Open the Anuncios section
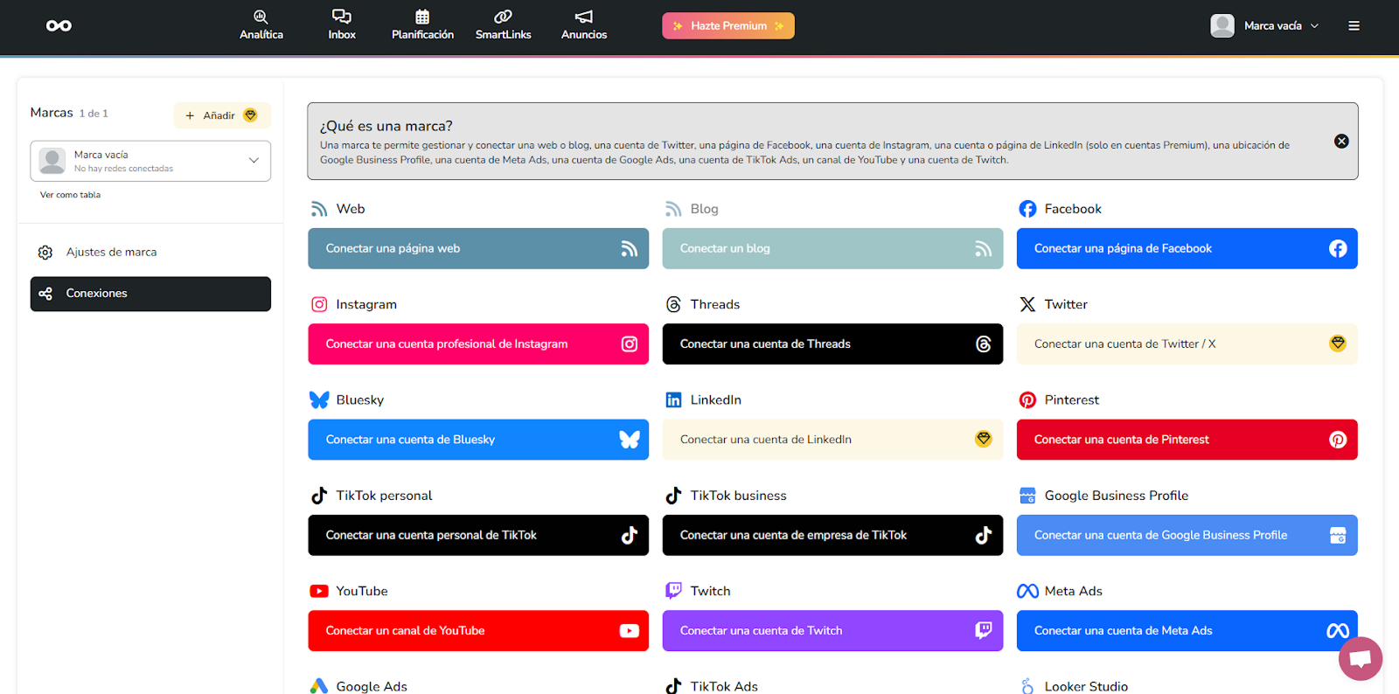1399x694 pixels. 584,25
